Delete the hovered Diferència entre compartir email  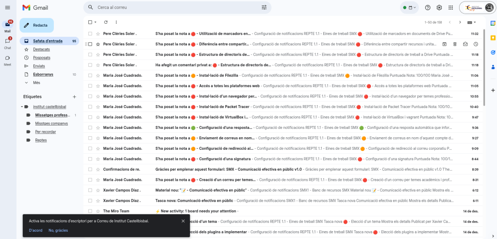click(454, 44)
